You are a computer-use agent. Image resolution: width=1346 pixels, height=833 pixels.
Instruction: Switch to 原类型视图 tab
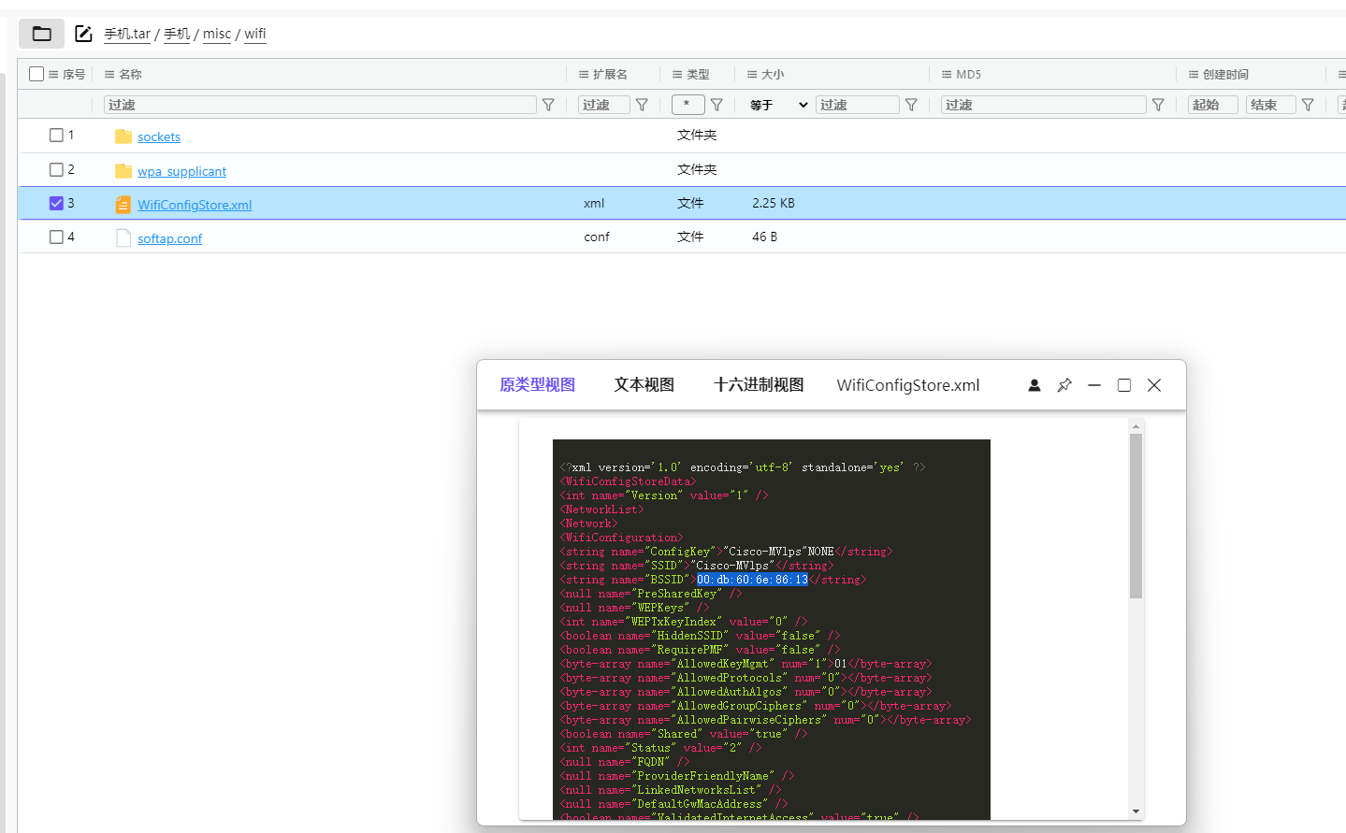click(x=537, y=385)
